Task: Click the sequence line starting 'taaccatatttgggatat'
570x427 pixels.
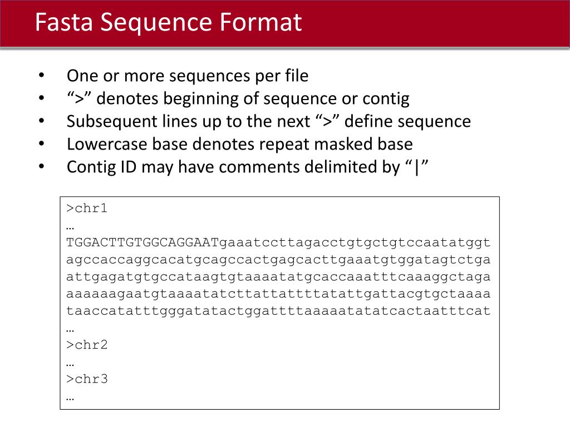Action: tap(278, 311)
